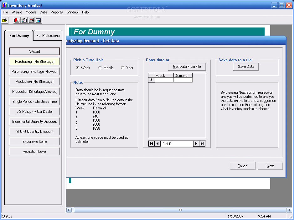
Task: Click the wizard figure toolbar icon
Action: click(24, 20)
